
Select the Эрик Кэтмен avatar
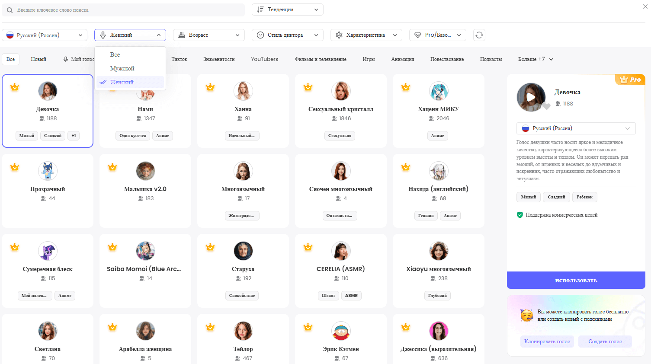[341, 331]
